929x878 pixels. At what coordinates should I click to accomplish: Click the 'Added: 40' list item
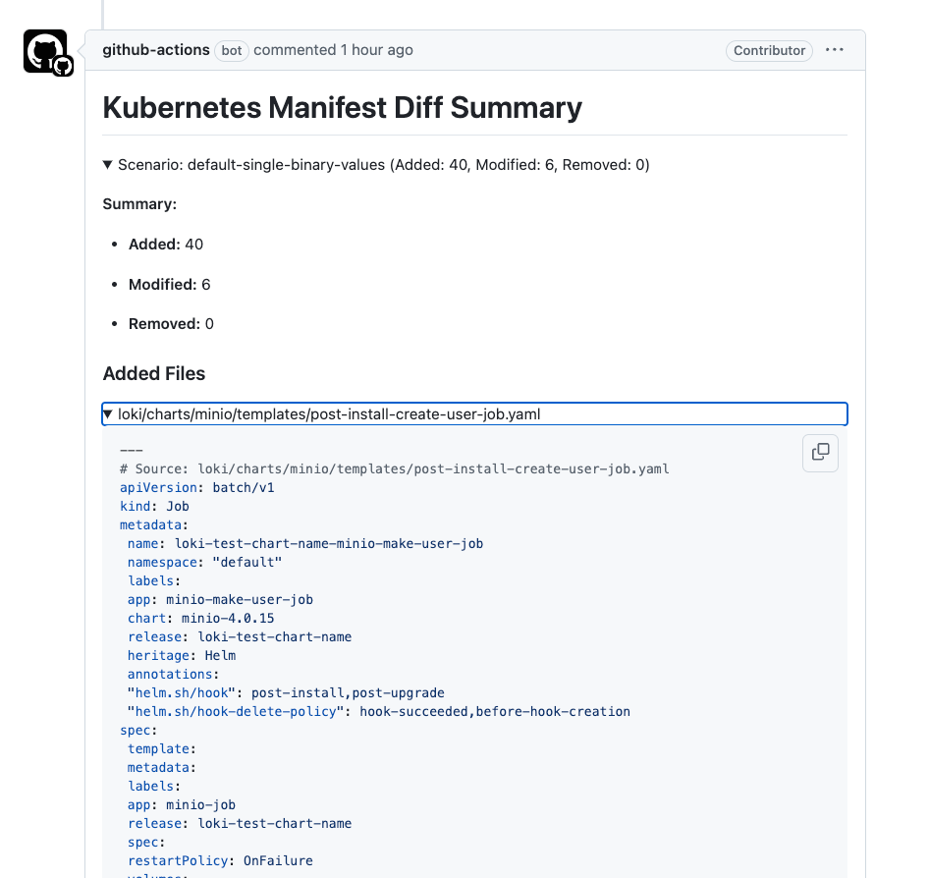coord(166,245)
